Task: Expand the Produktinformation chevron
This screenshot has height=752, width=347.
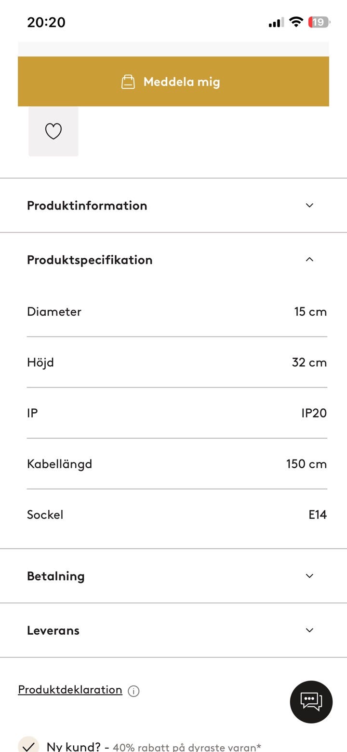Action: coord(309,205)
